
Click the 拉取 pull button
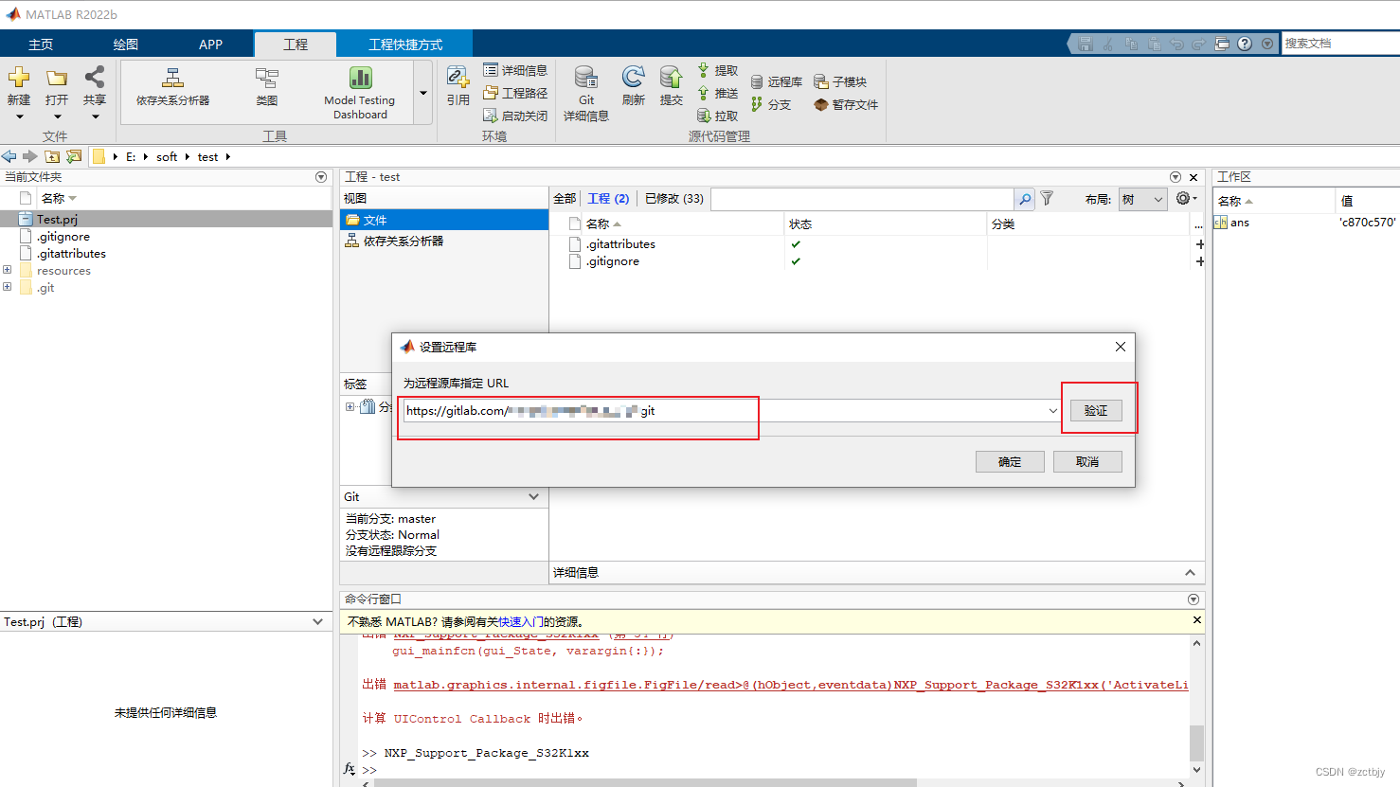[718, 116]
